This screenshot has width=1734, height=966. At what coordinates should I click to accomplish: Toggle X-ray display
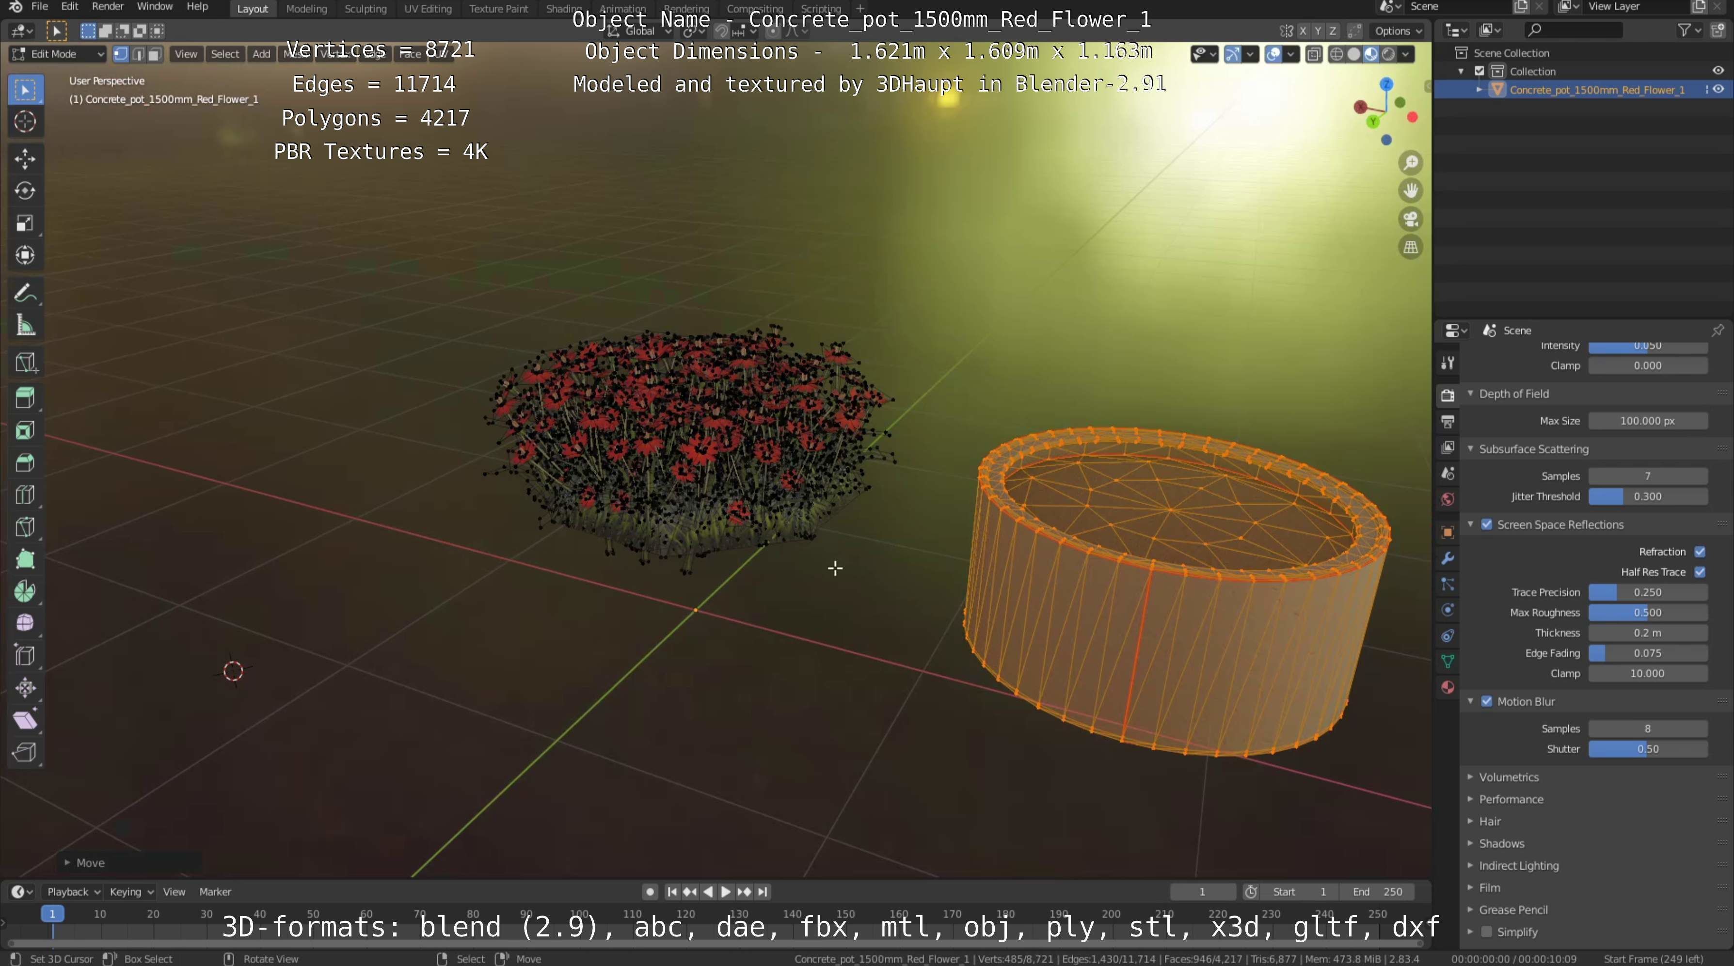[x=1313, y=54]
